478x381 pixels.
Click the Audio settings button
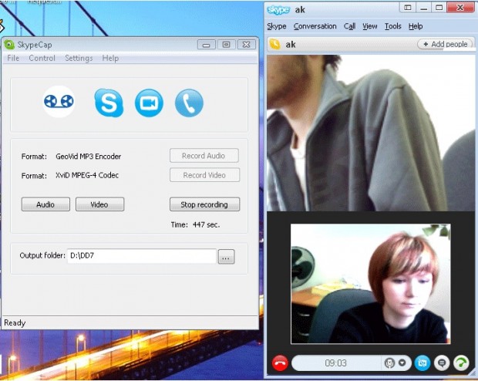click(45, 204)
